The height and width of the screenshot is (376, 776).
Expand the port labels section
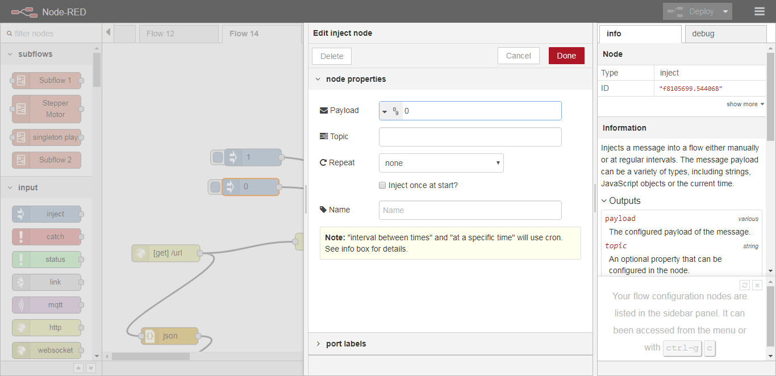[345, 344]
